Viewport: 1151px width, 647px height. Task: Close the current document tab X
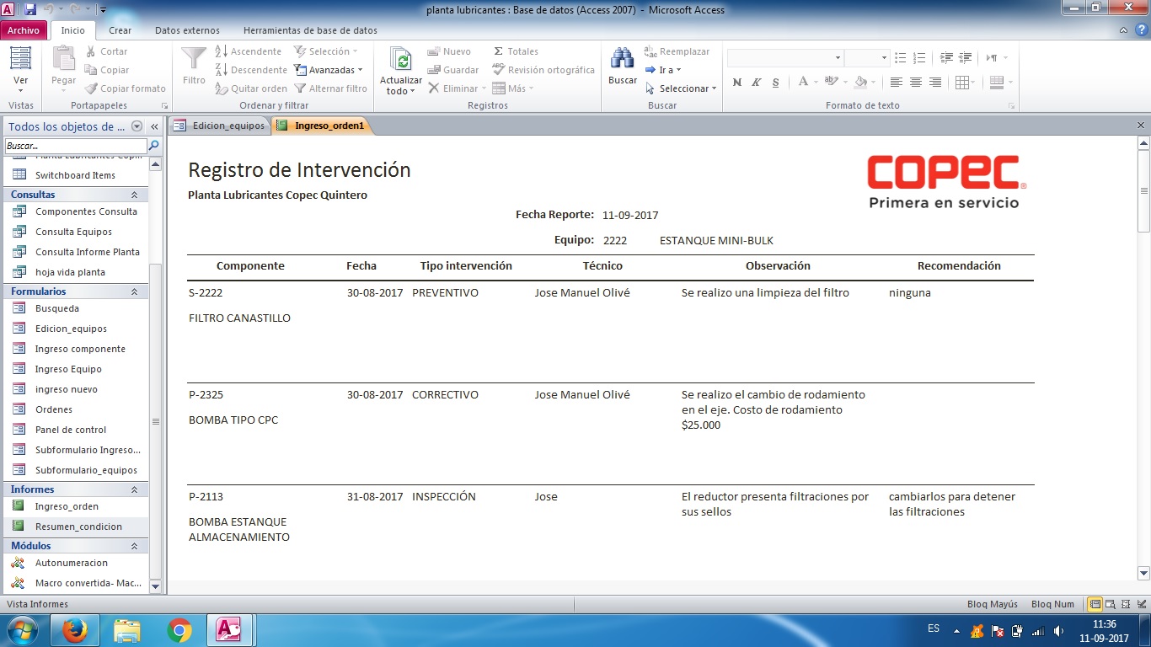1141,126
